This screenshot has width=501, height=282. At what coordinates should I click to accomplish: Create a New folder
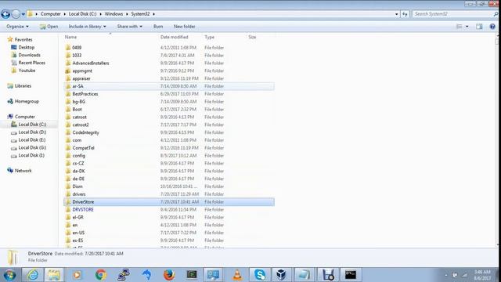[x=185, y=27]
